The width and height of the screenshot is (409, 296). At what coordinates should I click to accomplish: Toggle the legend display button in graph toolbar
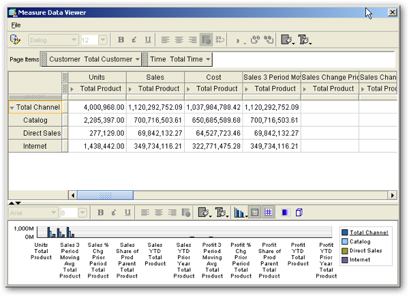[x=255, y=213]
